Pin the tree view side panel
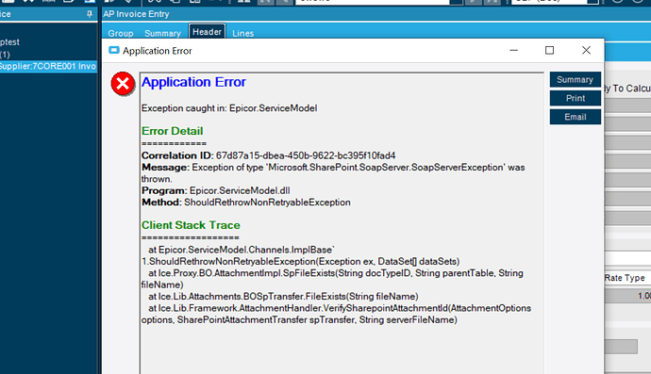 point(90,14)
